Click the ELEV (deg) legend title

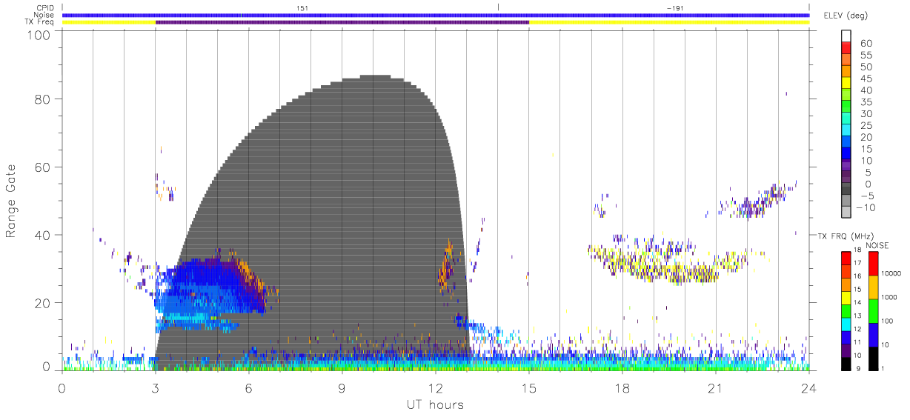pos(846,16)
